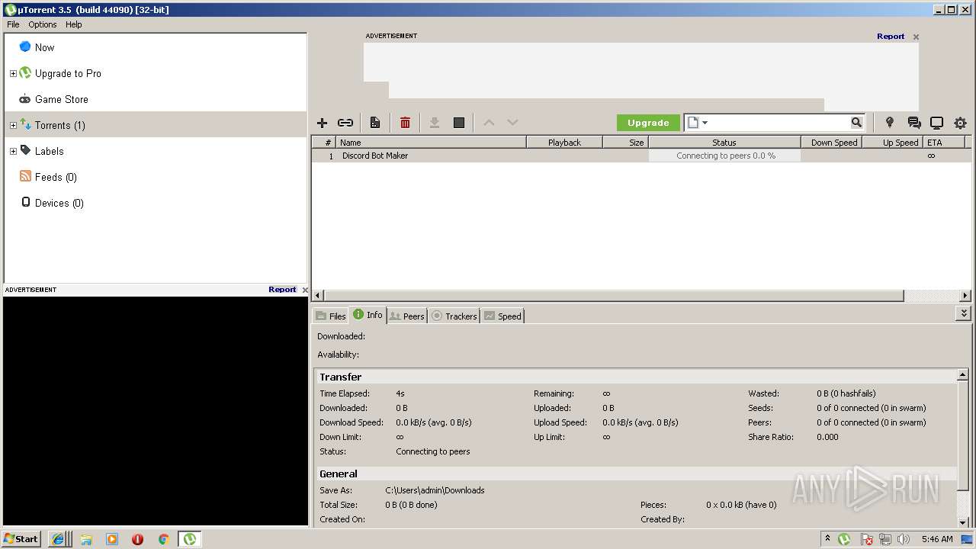This screenshot has height=549, width=976.
Task: Sort by ETA column header
Action: [944, 143]
